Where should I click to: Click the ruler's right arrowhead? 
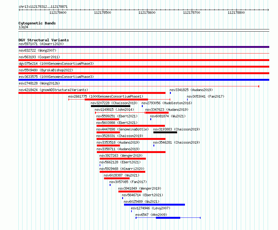click(268, 10)
